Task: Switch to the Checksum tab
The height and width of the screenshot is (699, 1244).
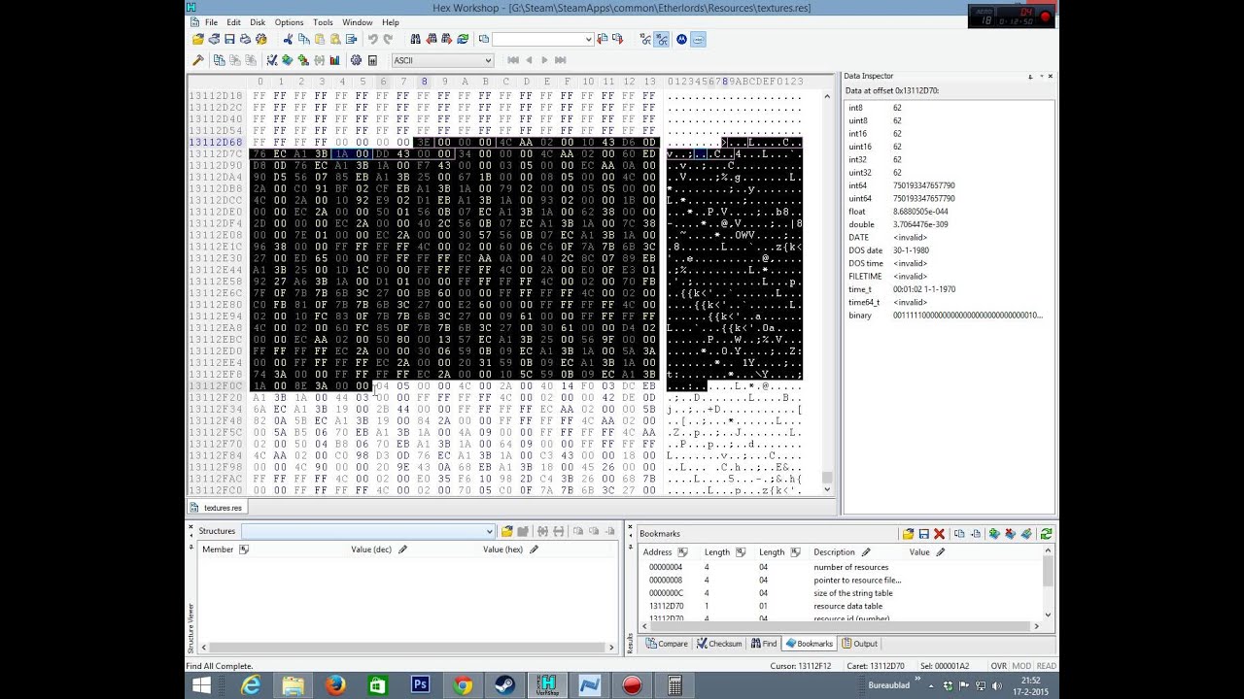Action: [x=719, y=644]
